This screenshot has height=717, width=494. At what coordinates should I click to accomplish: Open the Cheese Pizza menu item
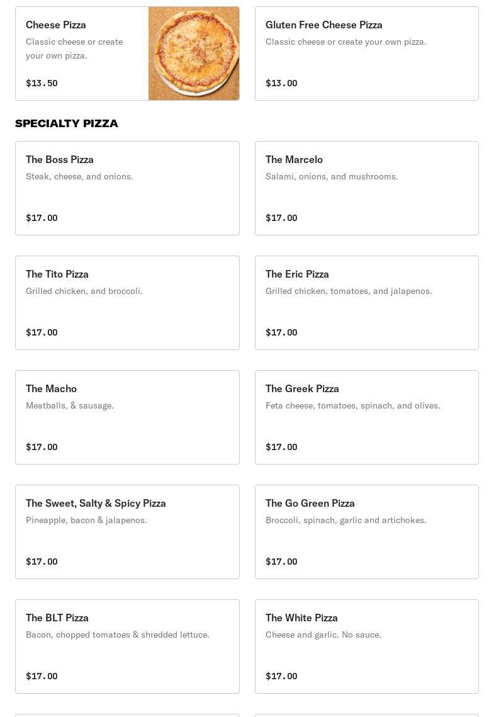[x=56, y=25]
